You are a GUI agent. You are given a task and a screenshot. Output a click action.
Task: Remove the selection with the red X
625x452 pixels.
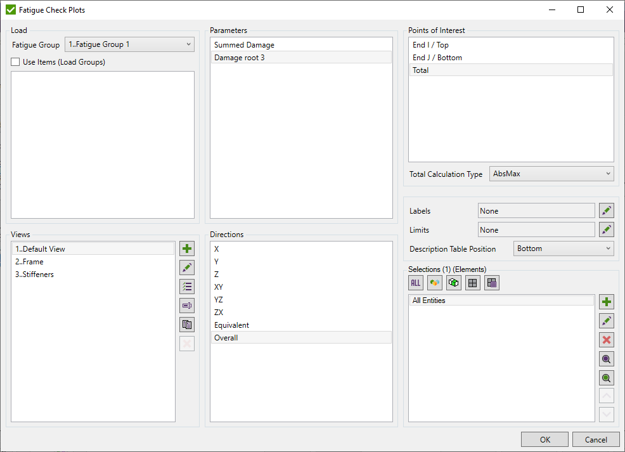(607, 340)
